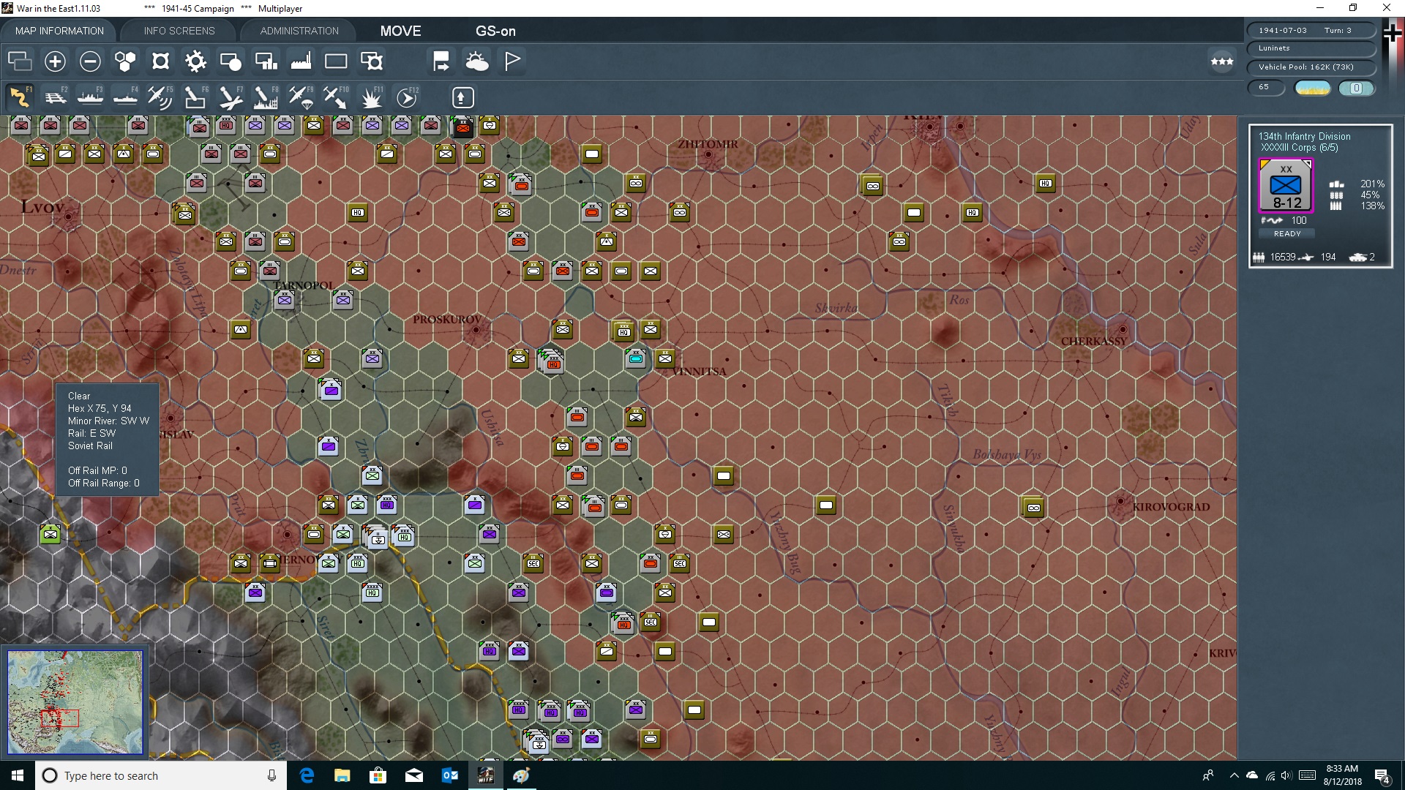Click the F12 circular arrow icon
The height and width of the screenshot is (790, 1405).
(407, 97)
